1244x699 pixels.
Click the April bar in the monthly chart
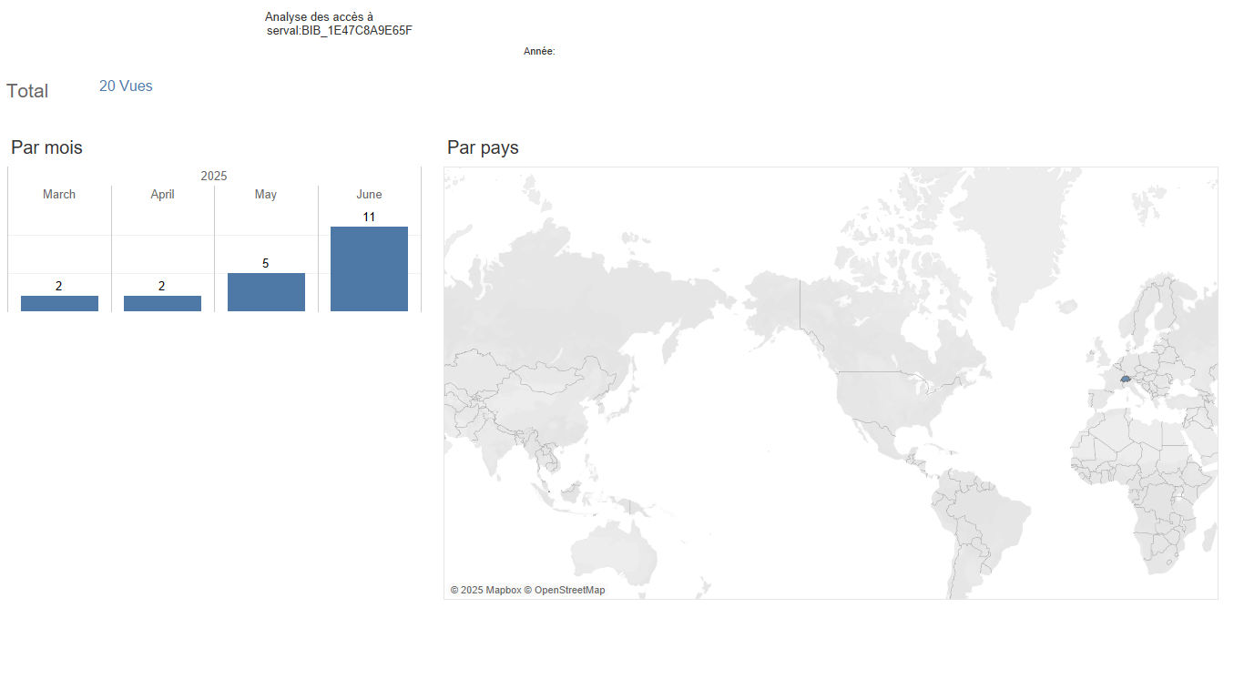tap(162, 303)
